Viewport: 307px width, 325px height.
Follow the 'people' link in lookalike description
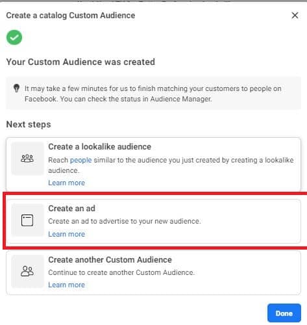tap(81, 160)
